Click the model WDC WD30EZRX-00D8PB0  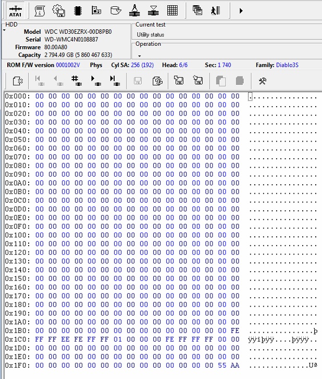[x=78, y=32]
